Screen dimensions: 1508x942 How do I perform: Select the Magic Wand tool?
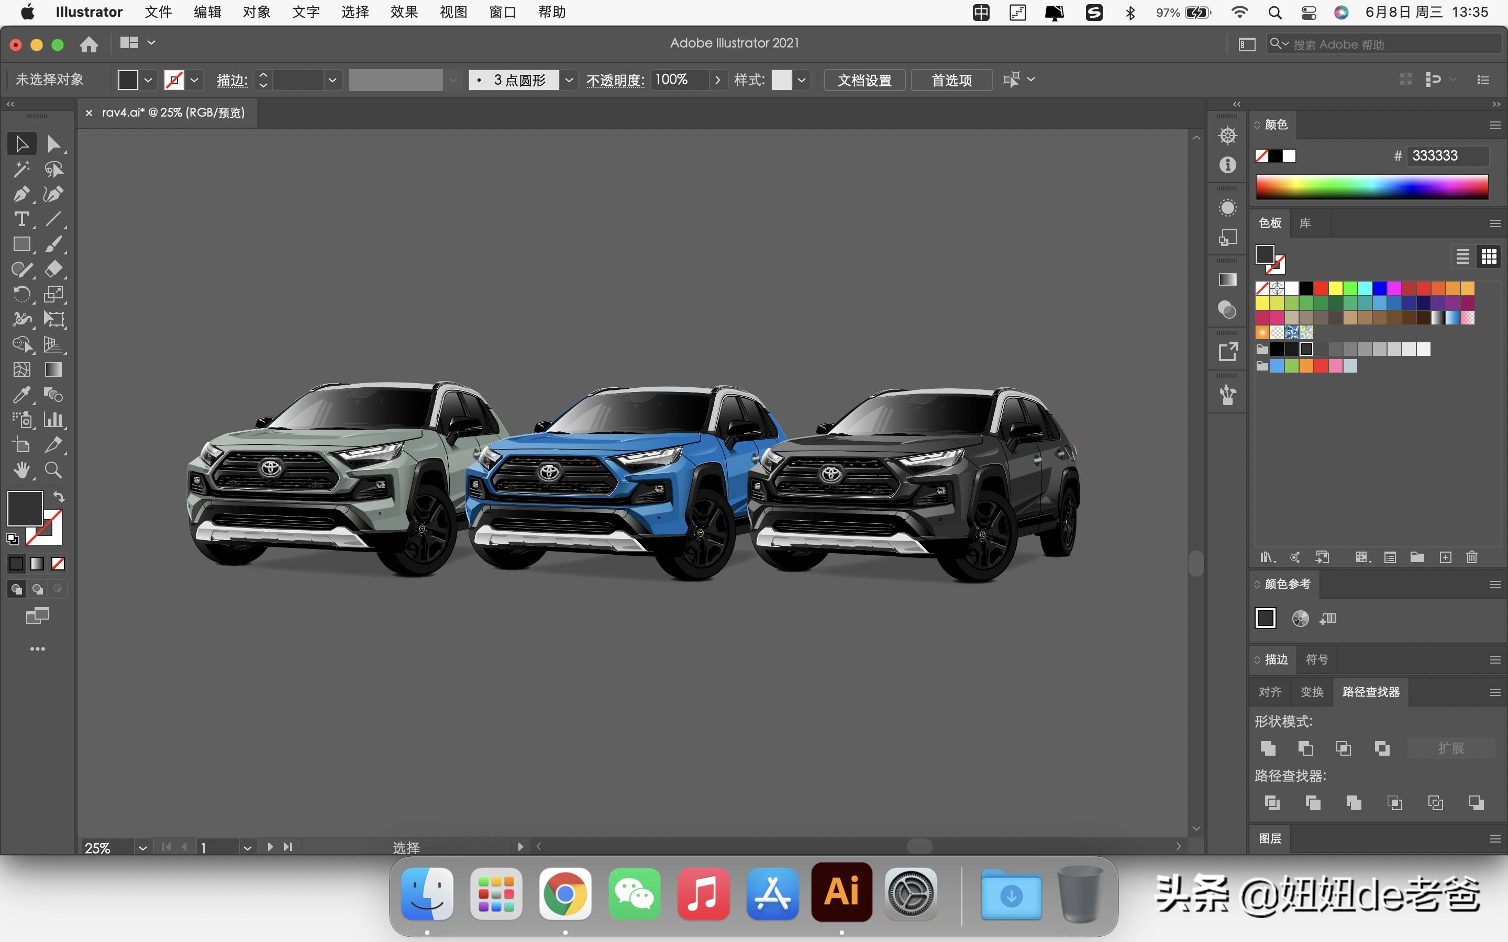pyautogui.click(x=21, y=170)
